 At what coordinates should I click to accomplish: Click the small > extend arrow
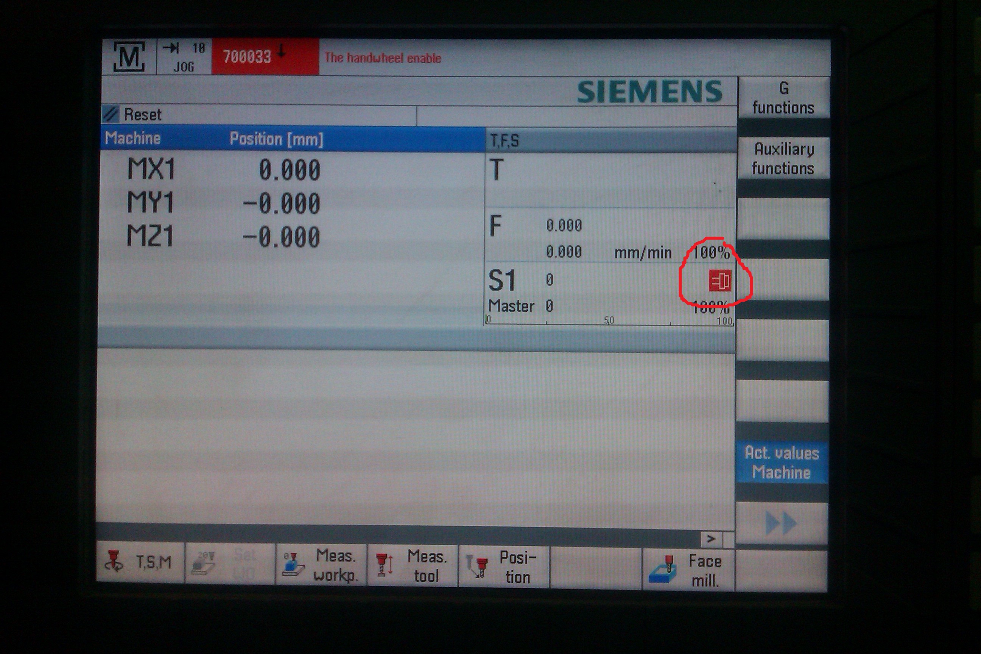click(712, 539)
